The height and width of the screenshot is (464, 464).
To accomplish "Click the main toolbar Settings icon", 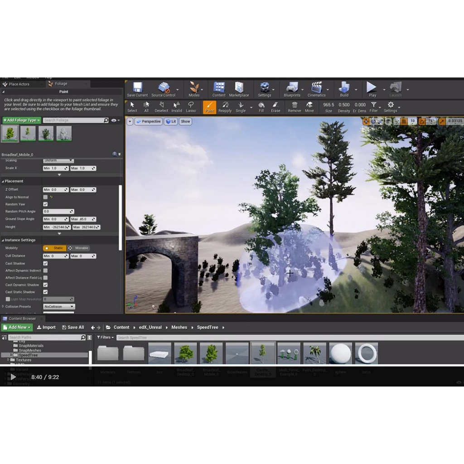I will point(265,89).
